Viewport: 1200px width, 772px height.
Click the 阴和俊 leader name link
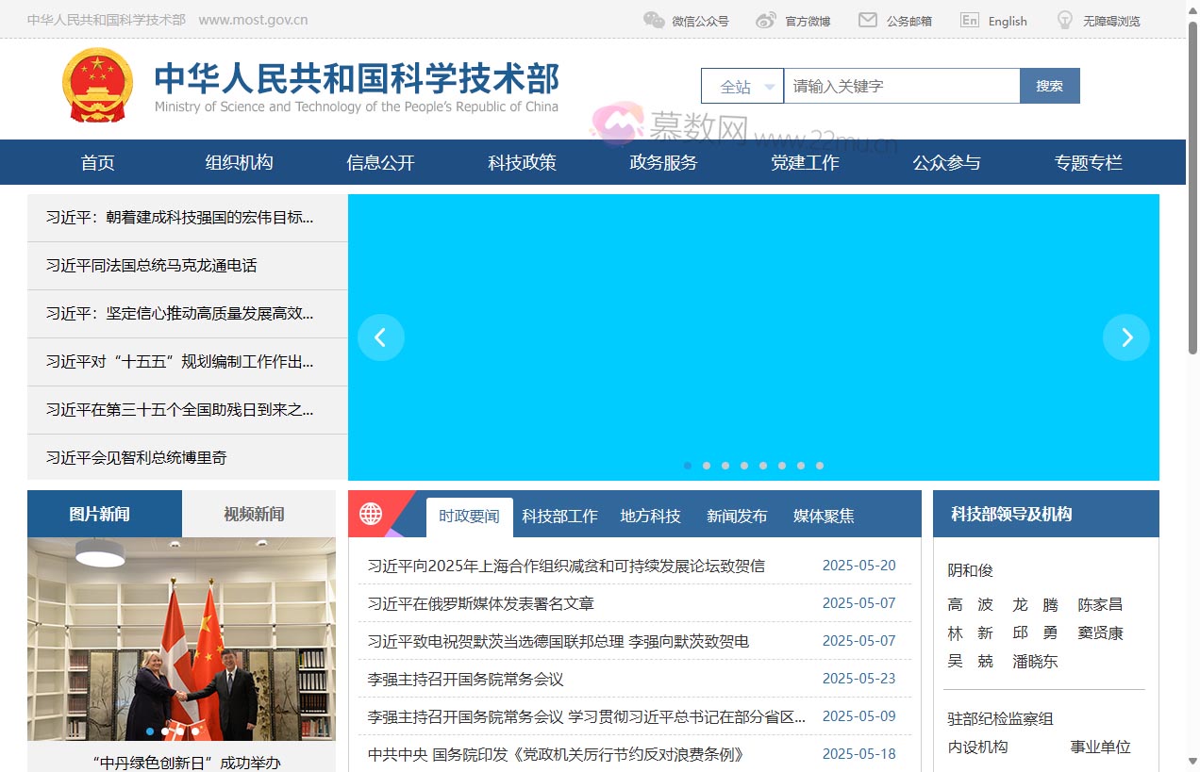pyautogui.click(x=968, y=570)
